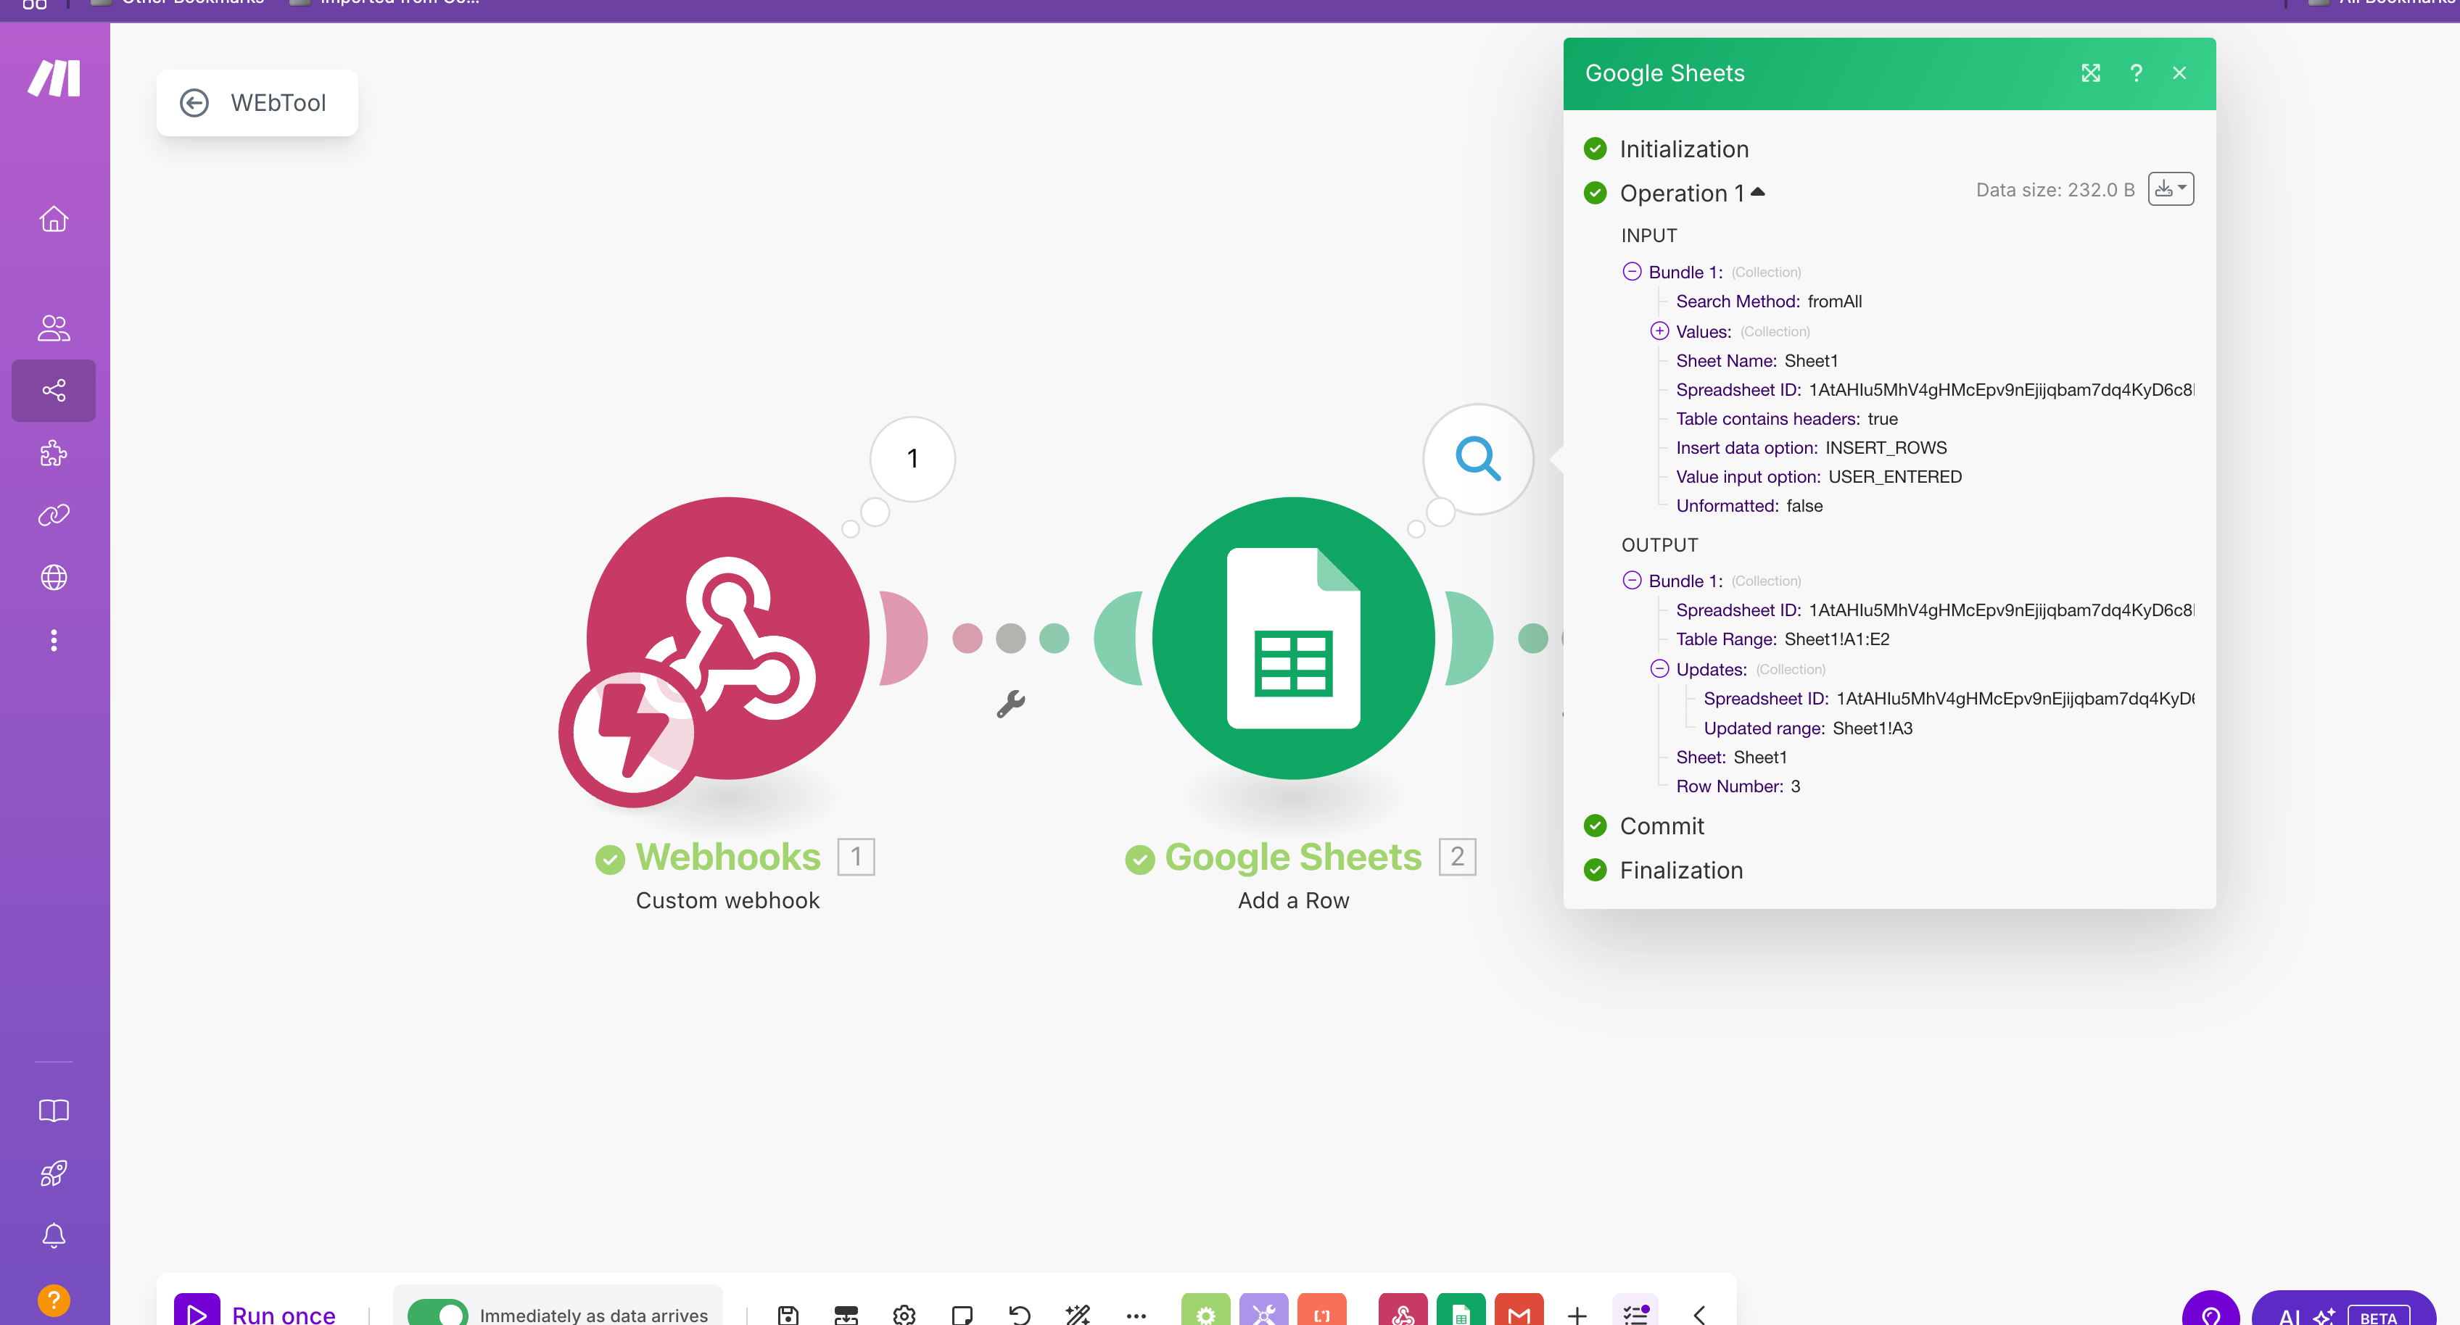Open the Team users icon in sidebar
Screen dimensions: 2460x1325
click(54, 328)
